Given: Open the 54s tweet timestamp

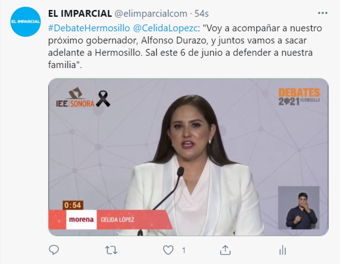Looking at the screenshot, I should [202, 13].
